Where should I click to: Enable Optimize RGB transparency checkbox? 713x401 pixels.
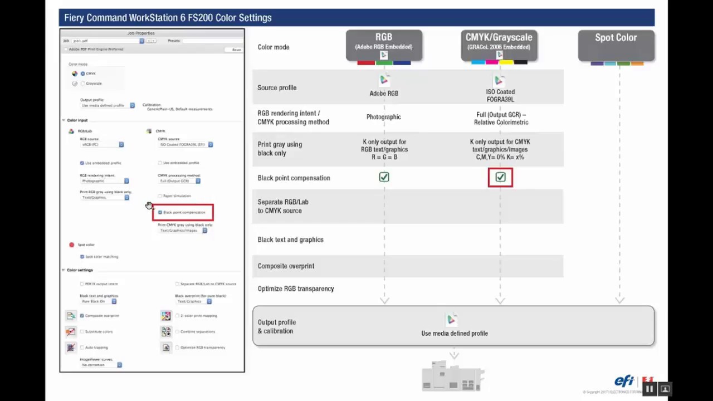tap(177, 348)
